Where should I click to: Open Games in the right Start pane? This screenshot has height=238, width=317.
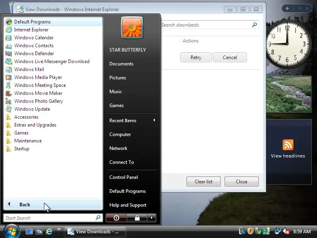click(116, 106)
